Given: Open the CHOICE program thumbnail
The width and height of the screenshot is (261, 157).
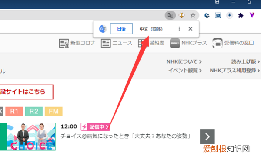Looking at the screenshot, I should point(31,137).
